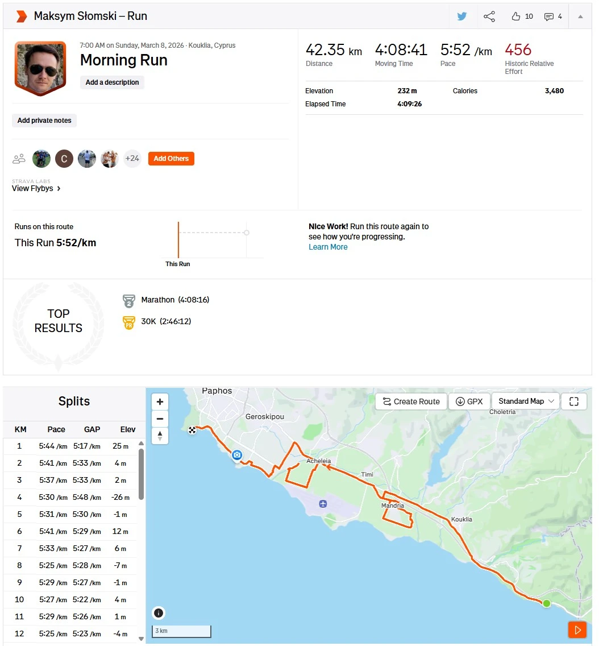Click the Twitter share icon

coord(461,16)
